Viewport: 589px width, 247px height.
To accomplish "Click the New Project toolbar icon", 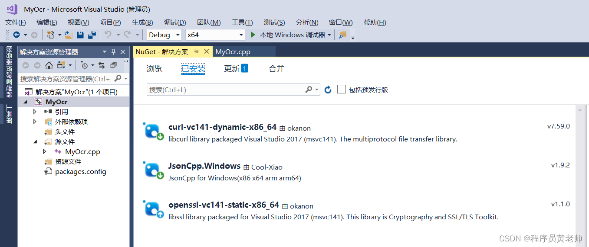I will 50,35.
